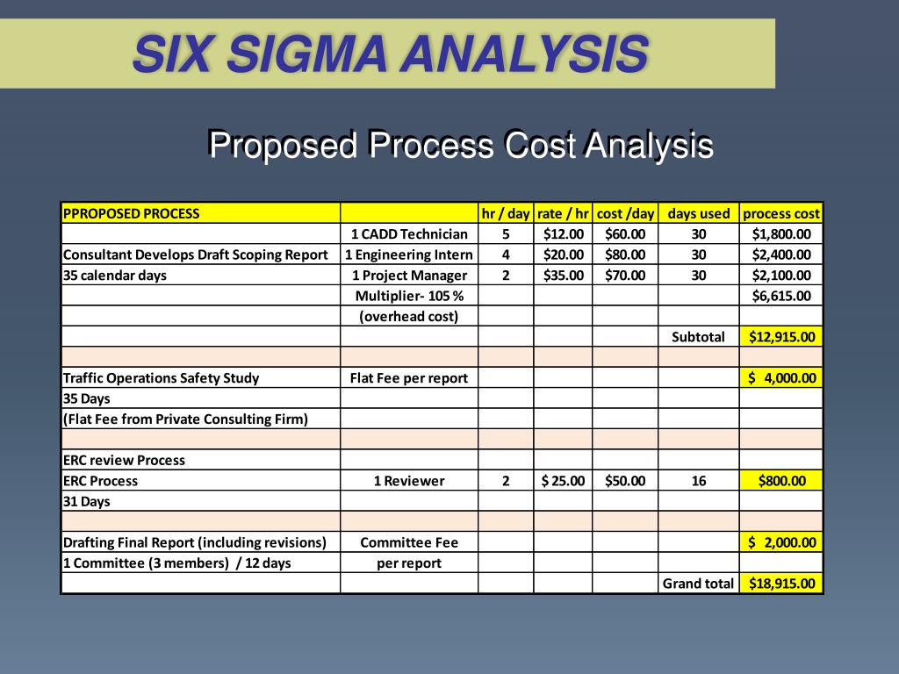899x674 pixels.
Task: Click the '$60.00' cost per day cell
Action: 625,233
